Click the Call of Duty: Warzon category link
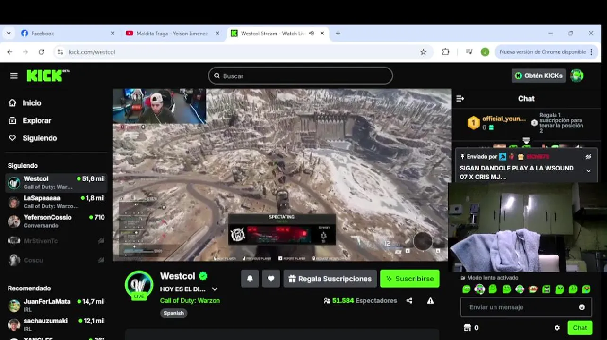607x340 pixels. 190,300
